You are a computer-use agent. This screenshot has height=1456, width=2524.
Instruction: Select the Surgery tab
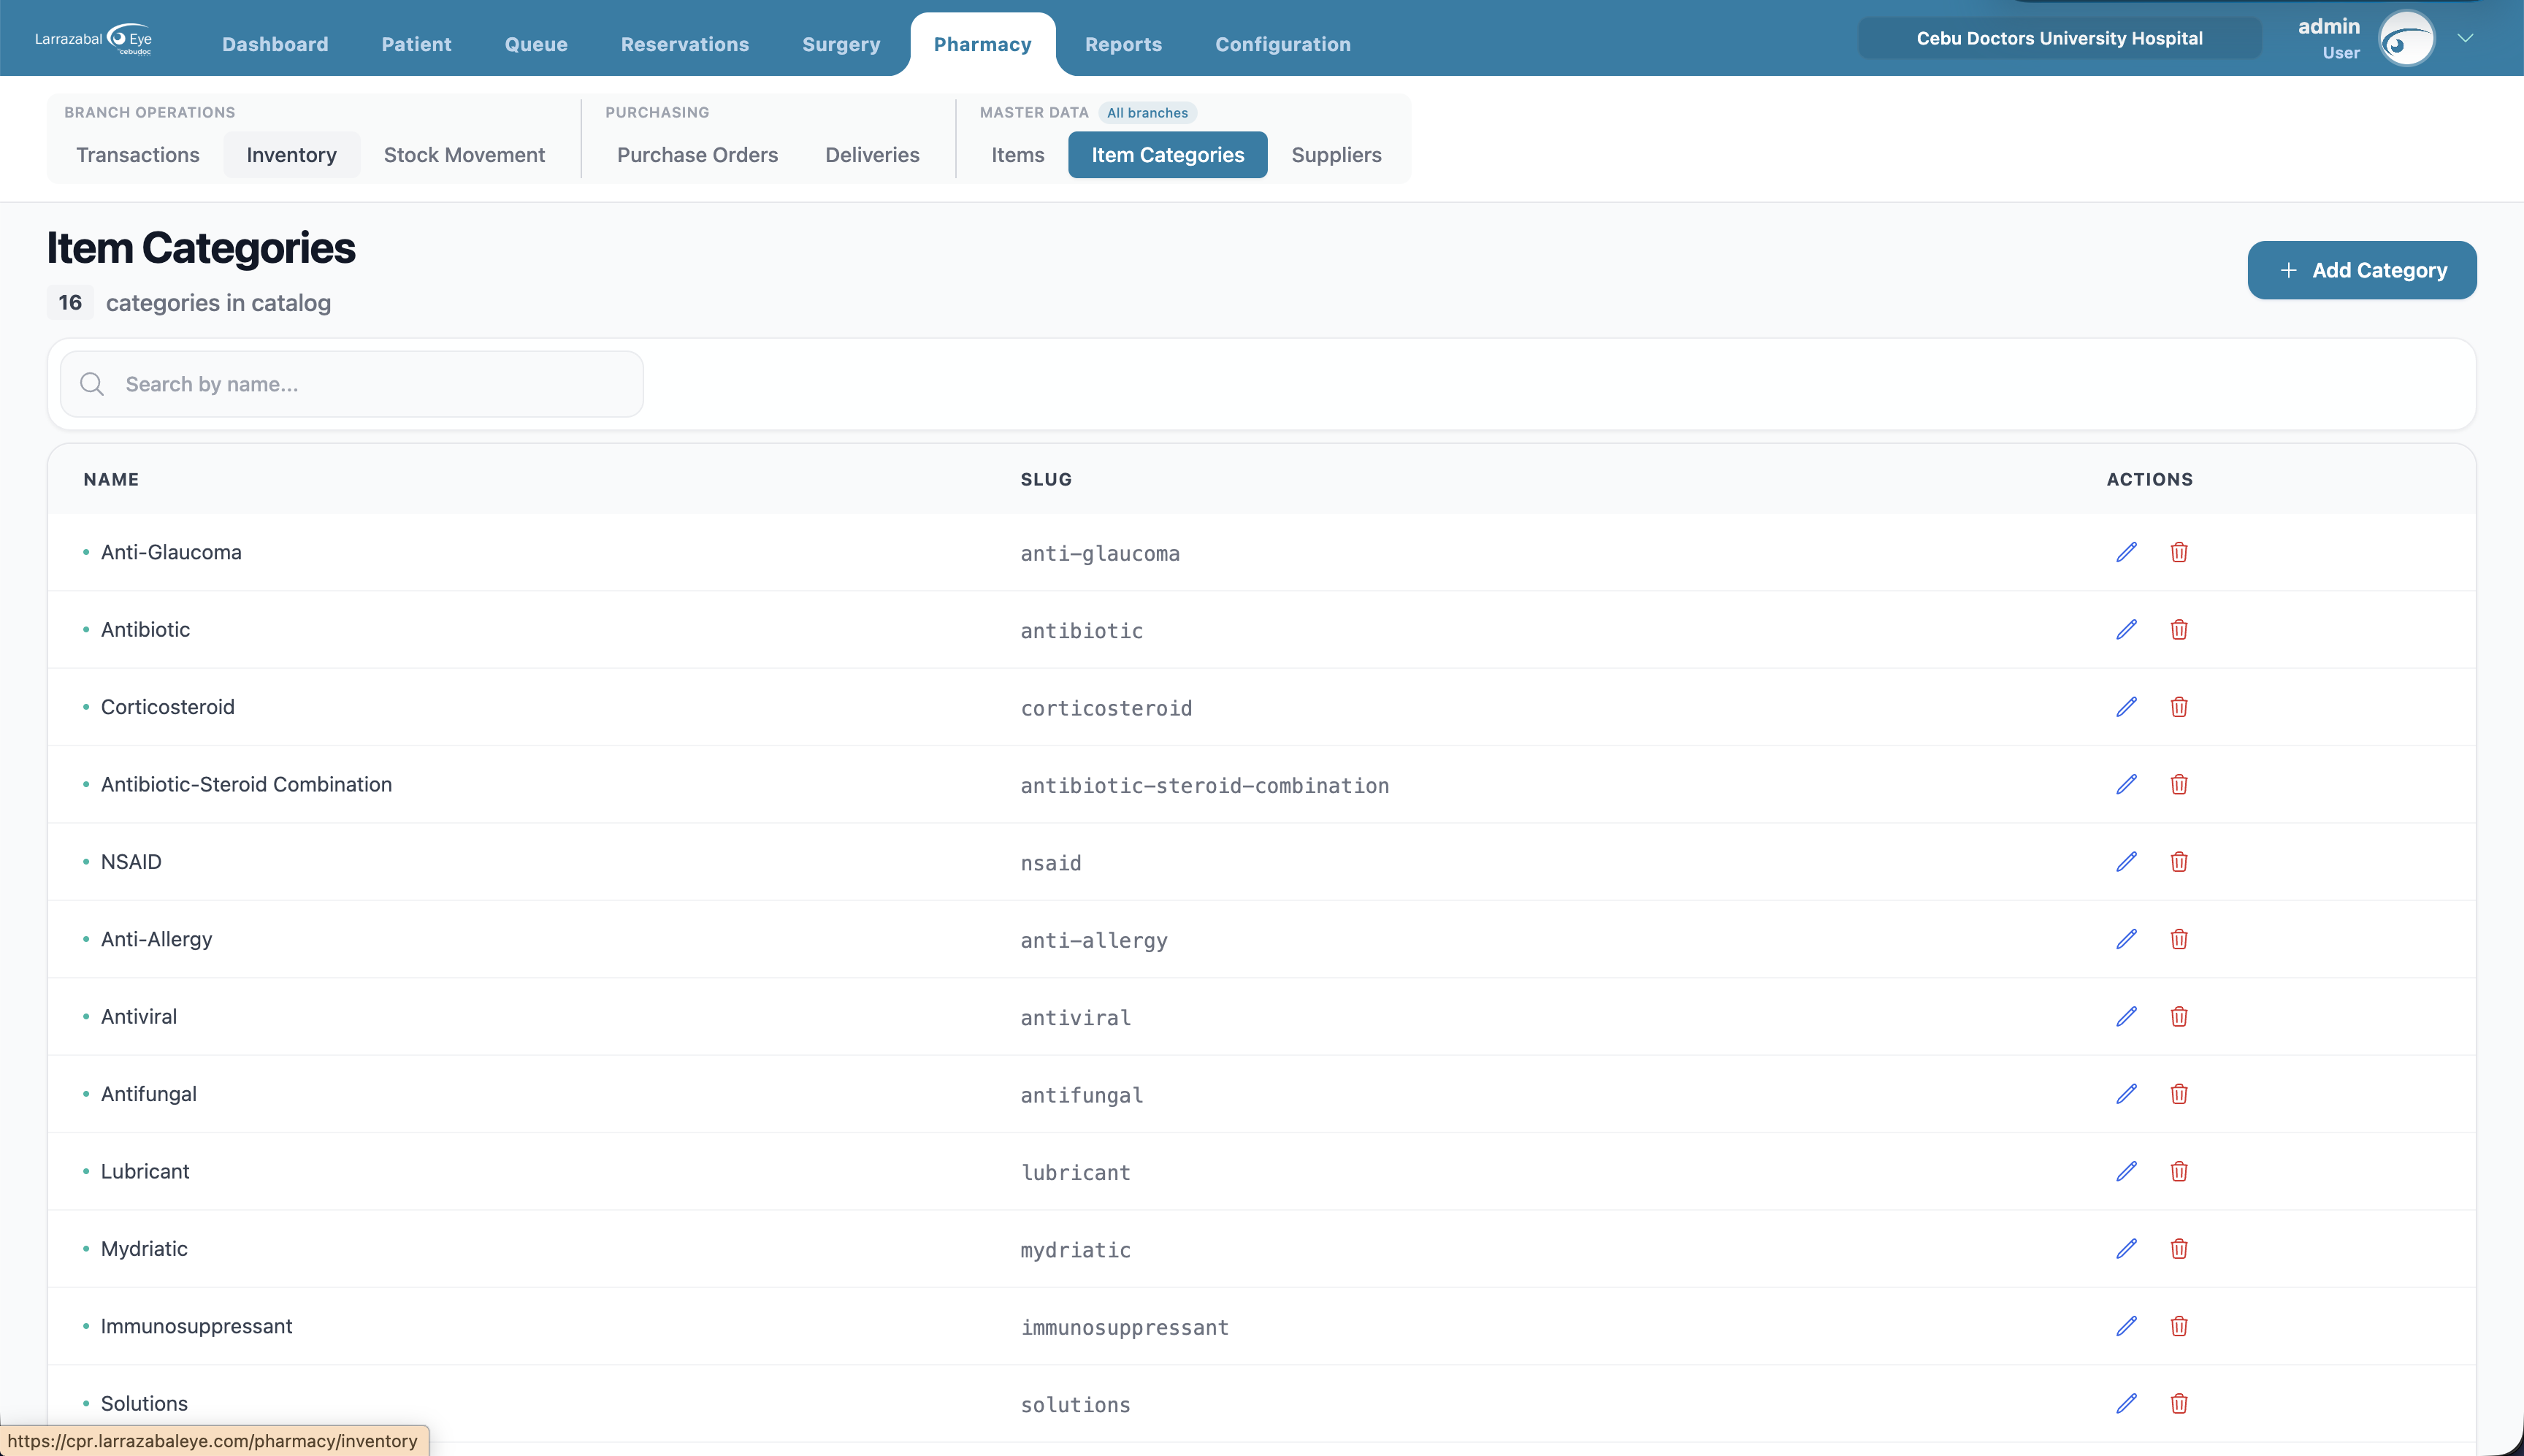(x=841, y=44)
